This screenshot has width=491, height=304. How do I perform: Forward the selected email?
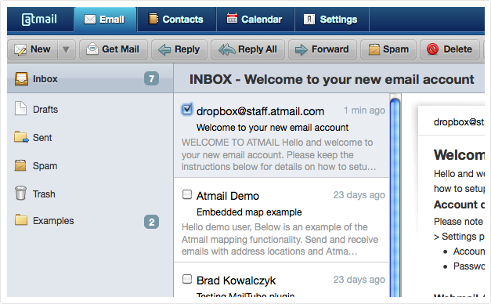click(x=322, y=49)
